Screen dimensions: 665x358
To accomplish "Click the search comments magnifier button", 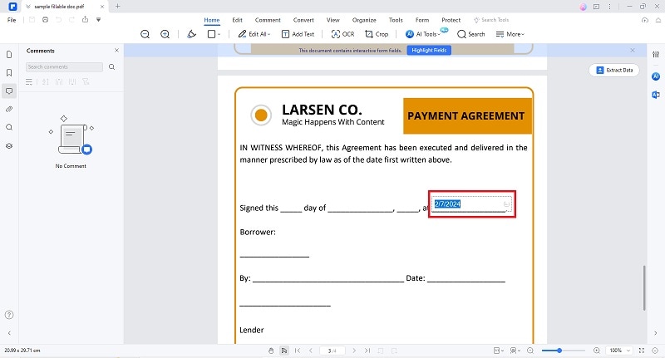I will (112, 67).
